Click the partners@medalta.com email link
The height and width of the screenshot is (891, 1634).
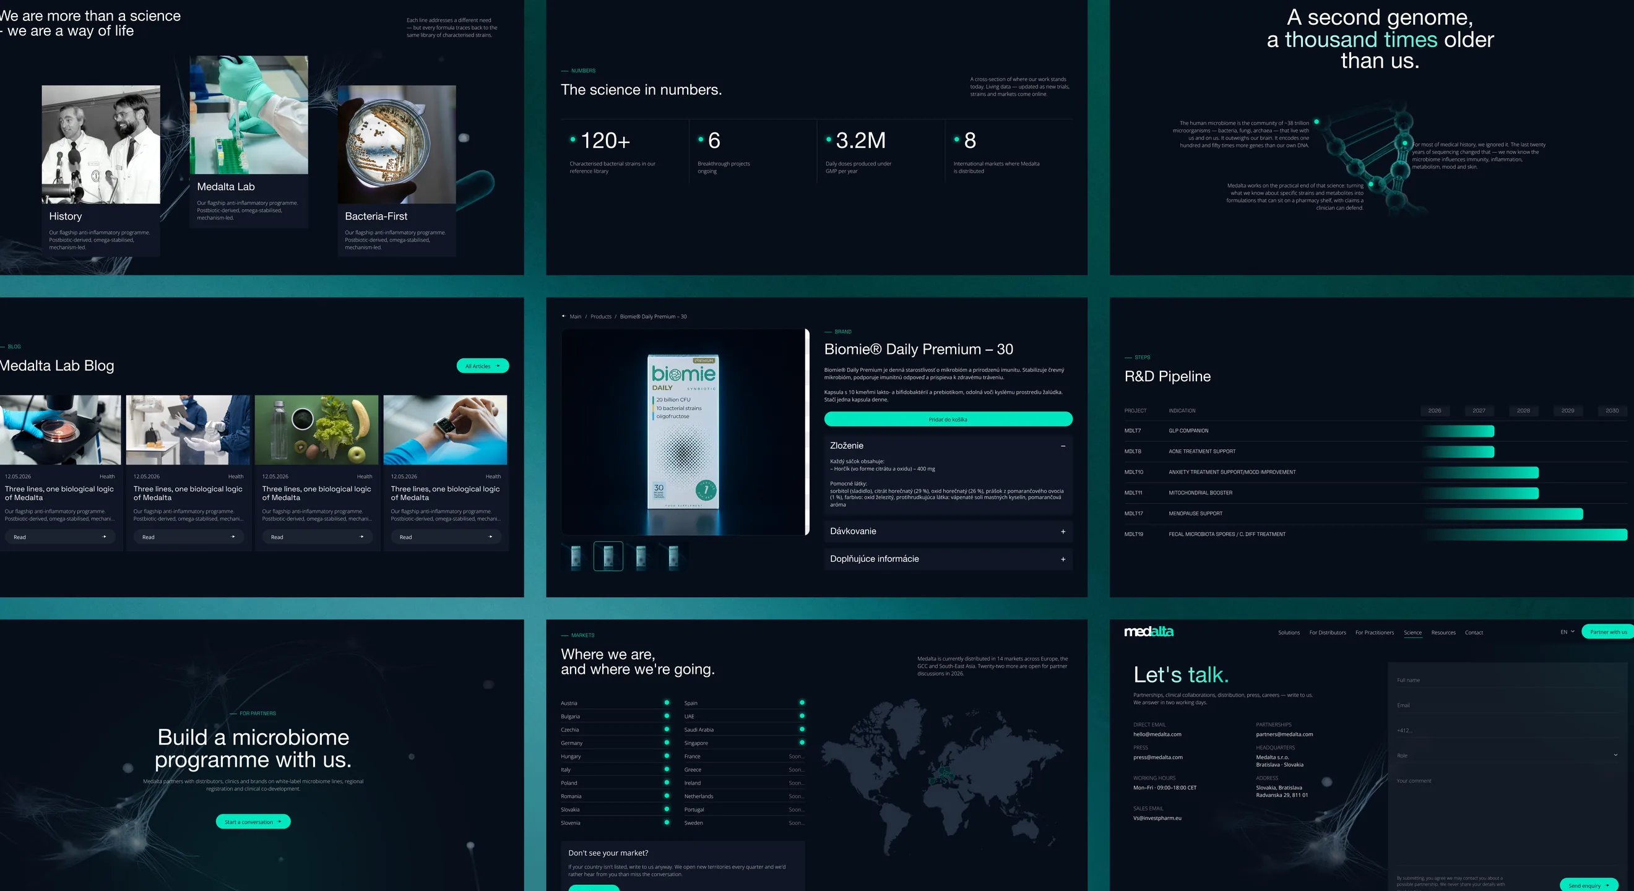pos(1284,734)
